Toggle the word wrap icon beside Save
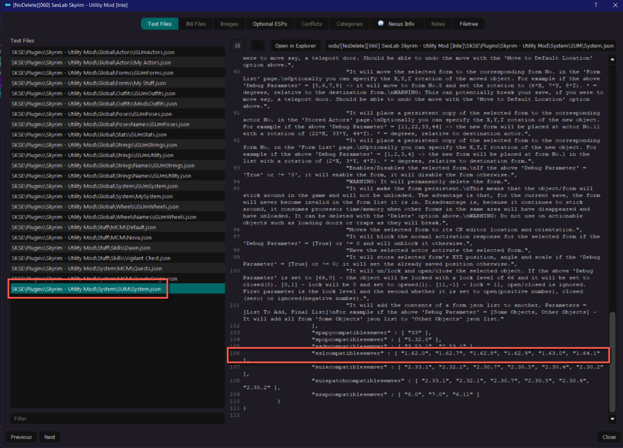The image size is (623, 448). click(257, 45)
